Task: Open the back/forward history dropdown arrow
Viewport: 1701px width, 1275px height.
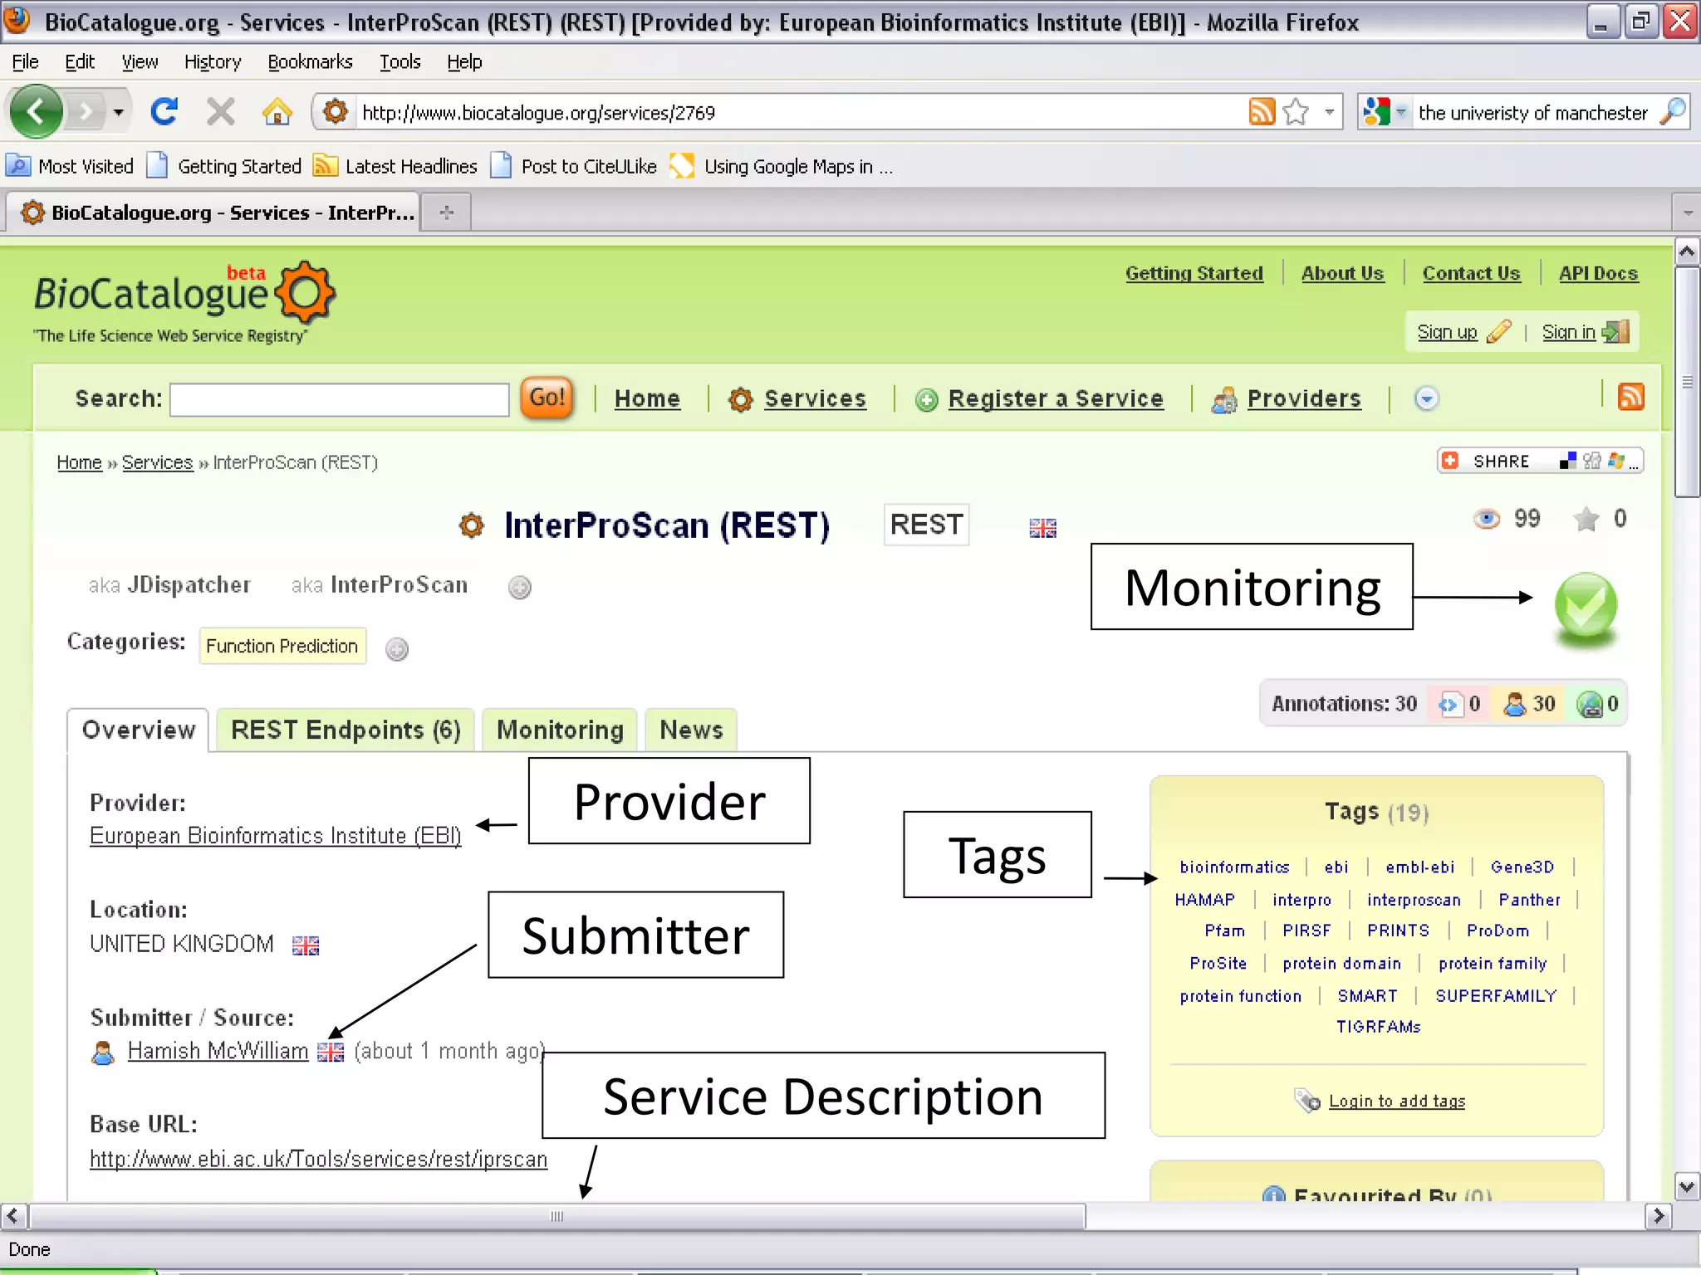Action: [119, 112]
